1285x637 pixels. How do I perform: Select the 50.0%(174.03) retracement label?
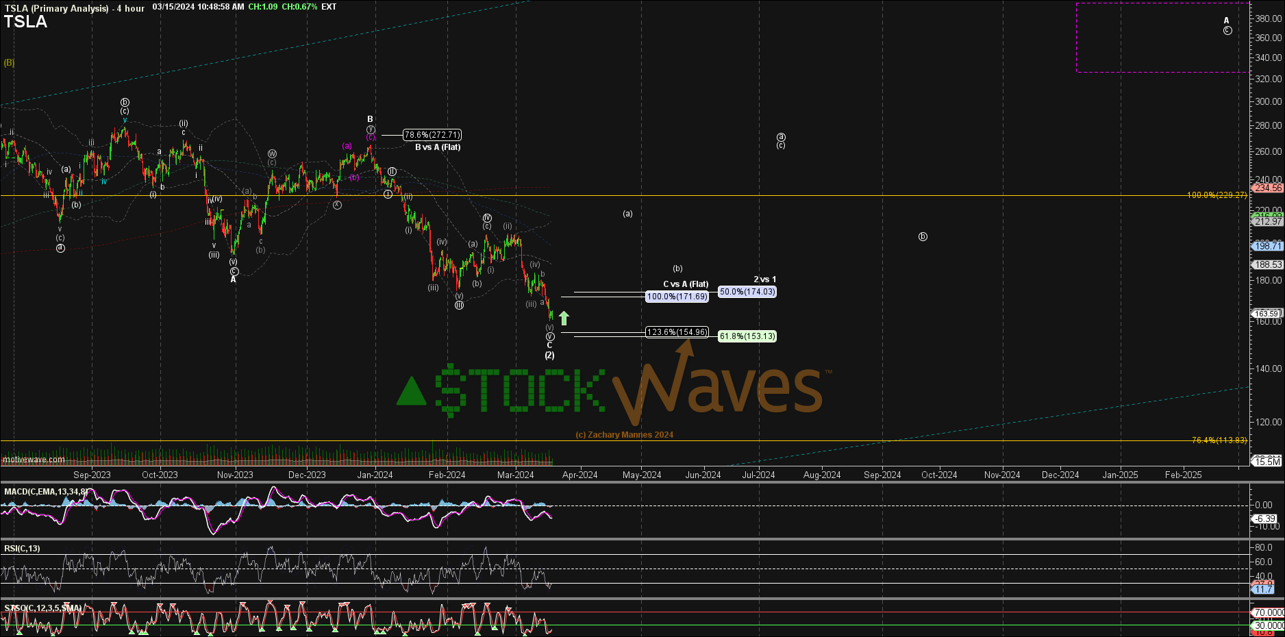pyautogui.click(x=747, y=292)
